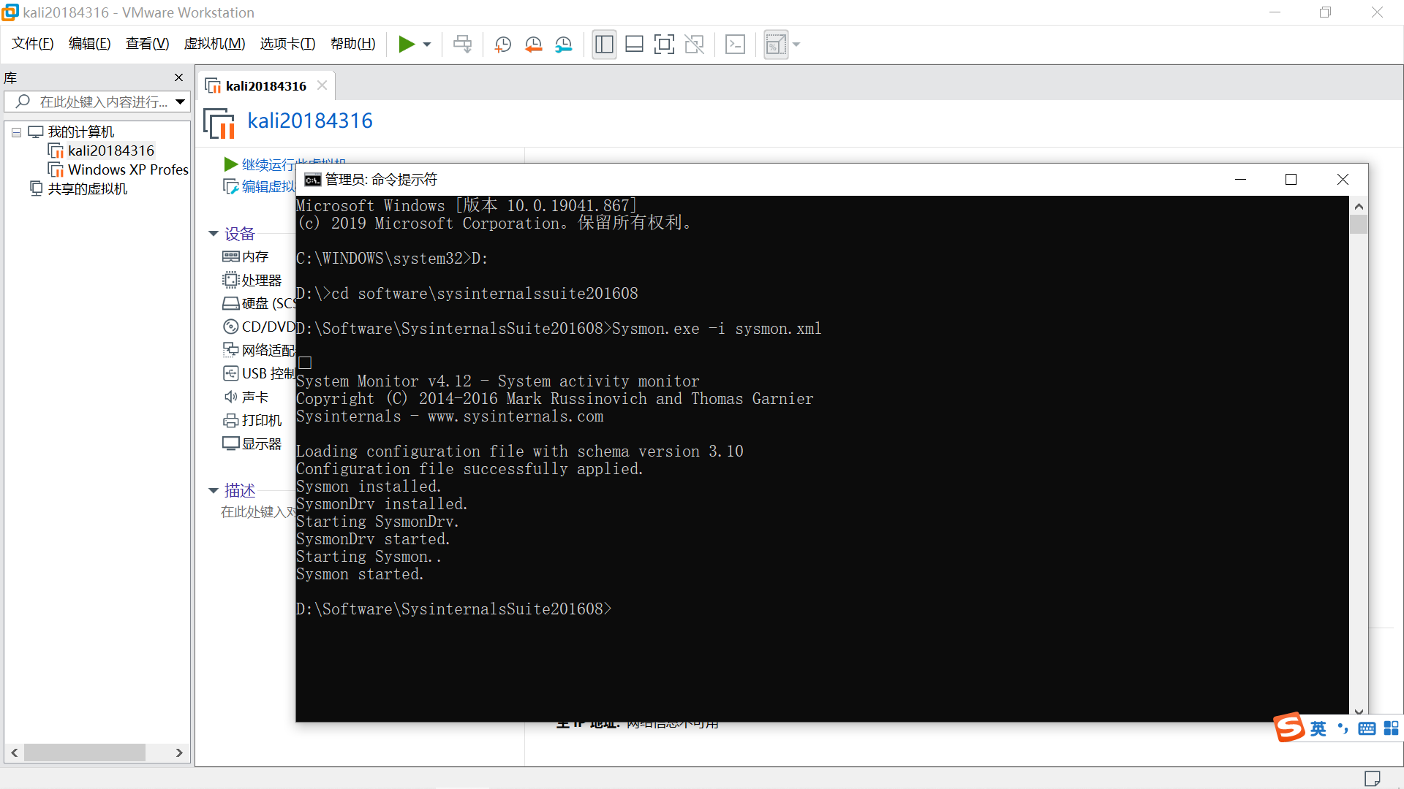Select the 网络适配器 device entry
1404x789 pixels.
pos(259,350)
